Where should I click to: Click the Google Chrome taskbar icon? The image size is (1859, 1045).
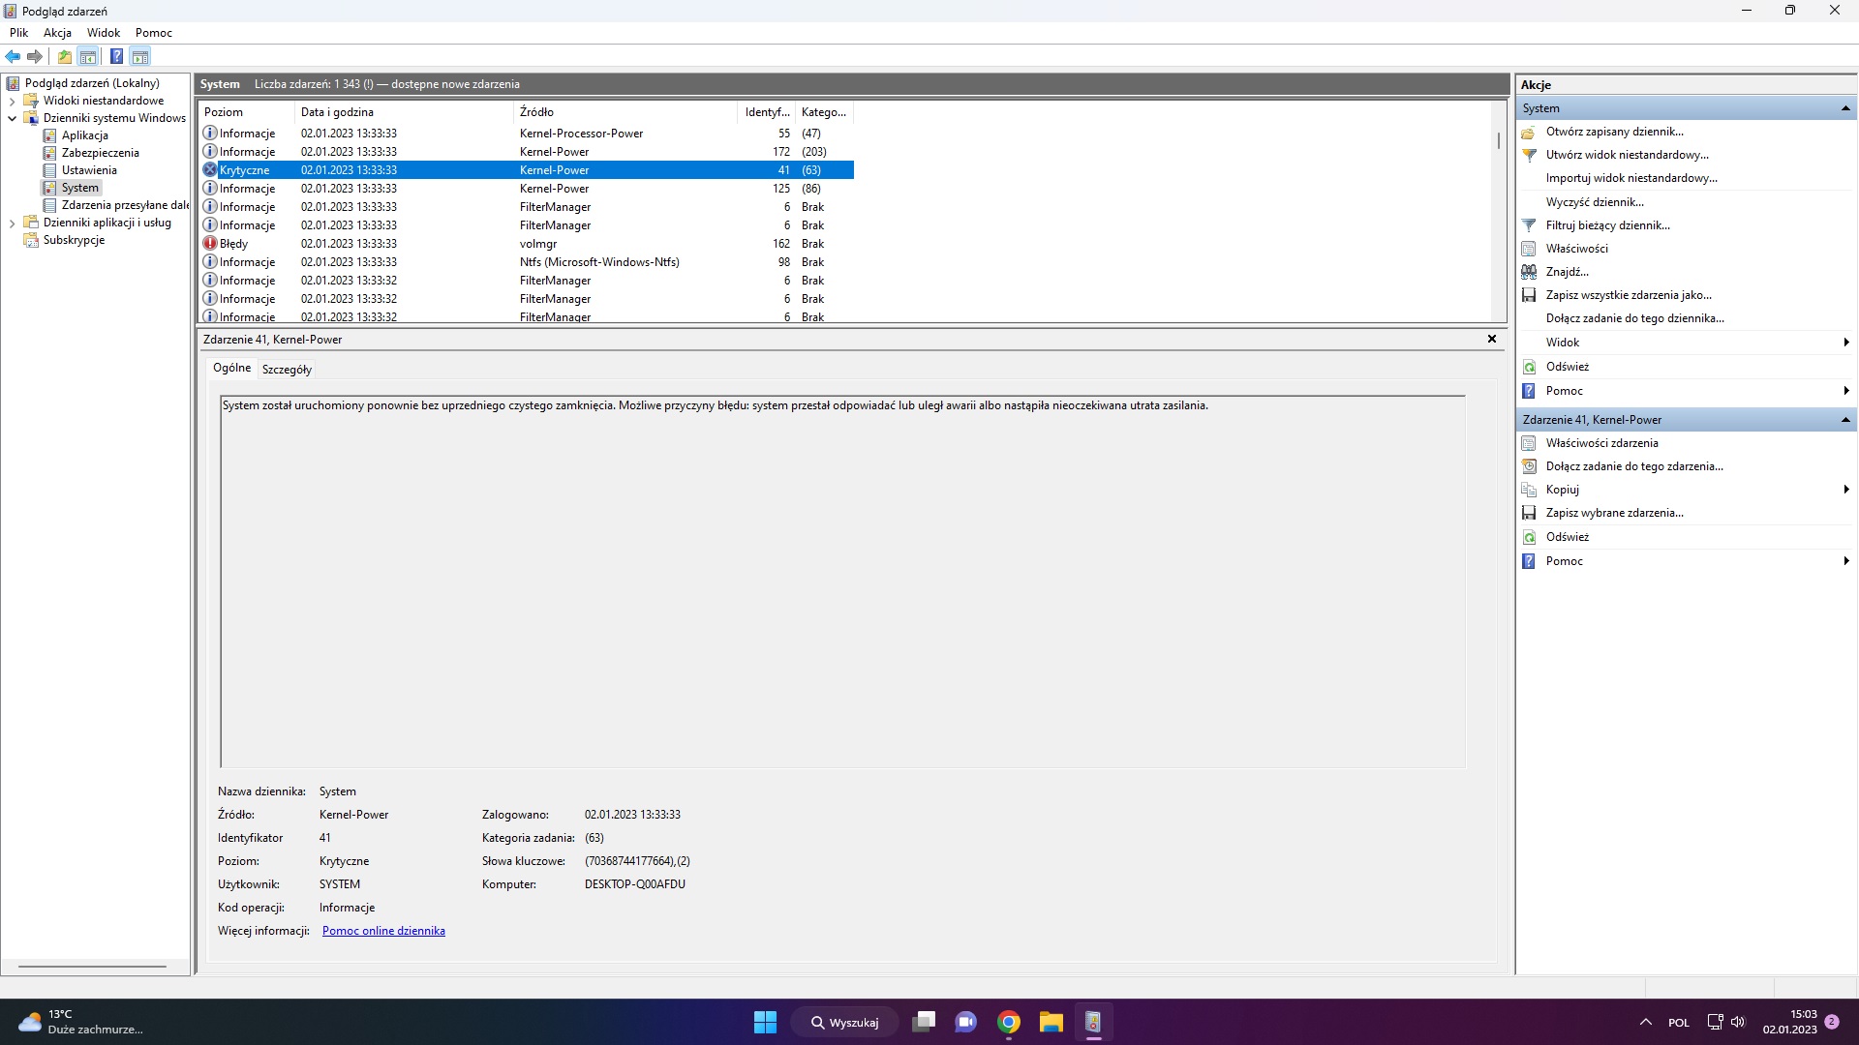point(1008,1021)
